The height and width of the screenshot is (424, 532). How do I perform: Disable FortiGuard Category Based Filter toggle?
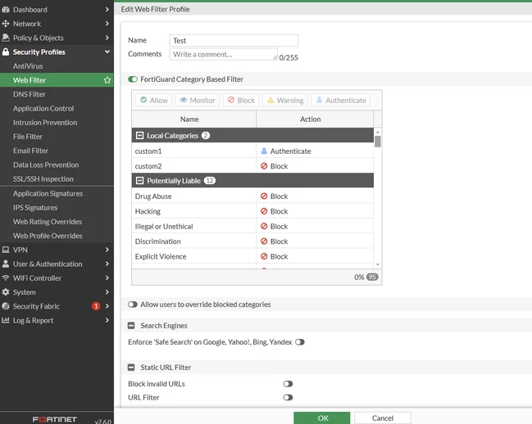click(x=133, y=79)
